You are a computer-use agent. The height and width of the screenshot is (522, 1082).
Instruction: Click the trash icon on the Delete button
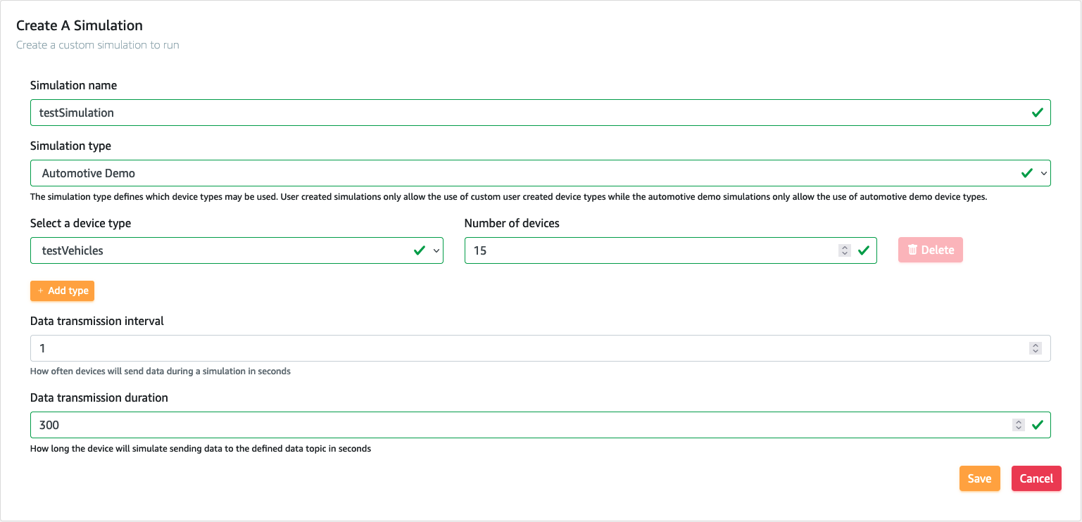click(912, 250)
